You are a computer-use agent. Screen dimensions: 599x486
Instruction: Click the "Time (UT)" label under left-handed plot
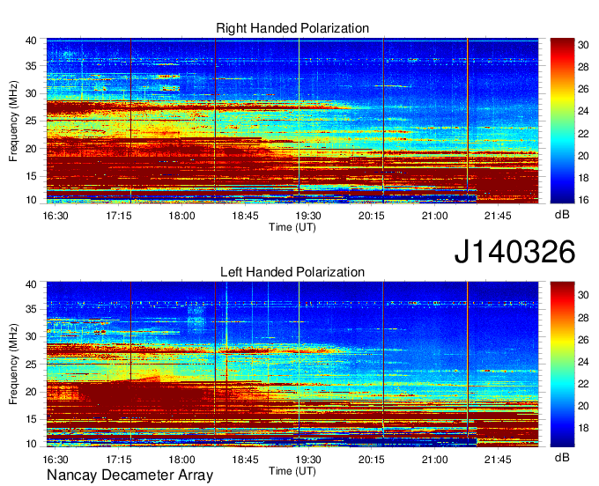point(292,471)
